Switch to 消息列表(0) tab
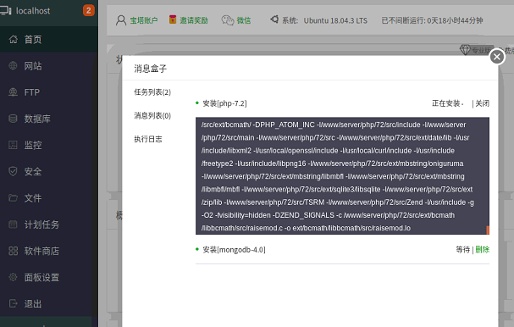 coord(152,115)
